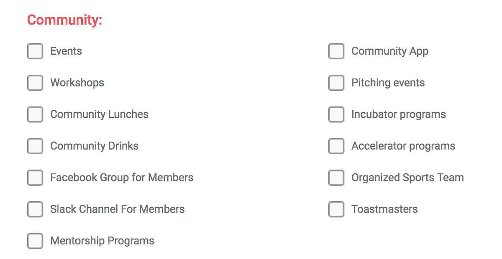Select the Mentorship Programs checkbox

[35, 241]
